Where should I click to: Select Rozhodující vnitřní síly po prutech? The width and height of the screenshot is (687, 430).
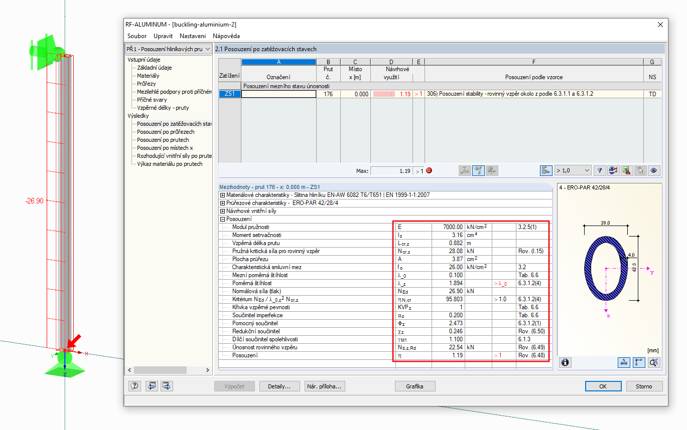[x=174, y=156]
